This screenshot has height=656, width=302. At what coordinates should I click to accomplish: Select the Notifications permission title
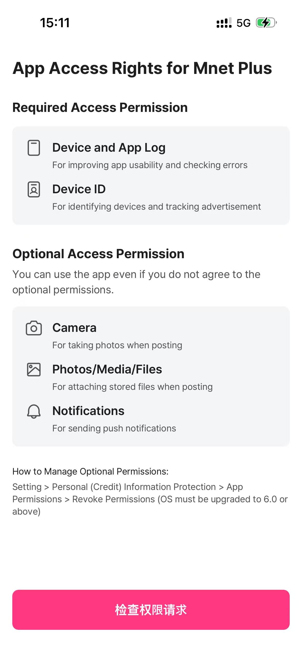pyautogui.click(x=88, y=411)
